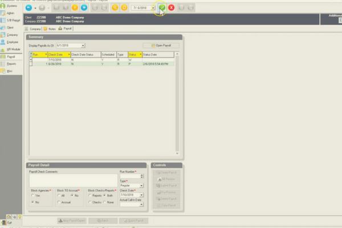Click the red X cancel icon
Image resolution: width=342 pixels, height=228 pixels.
pos(171,7)
